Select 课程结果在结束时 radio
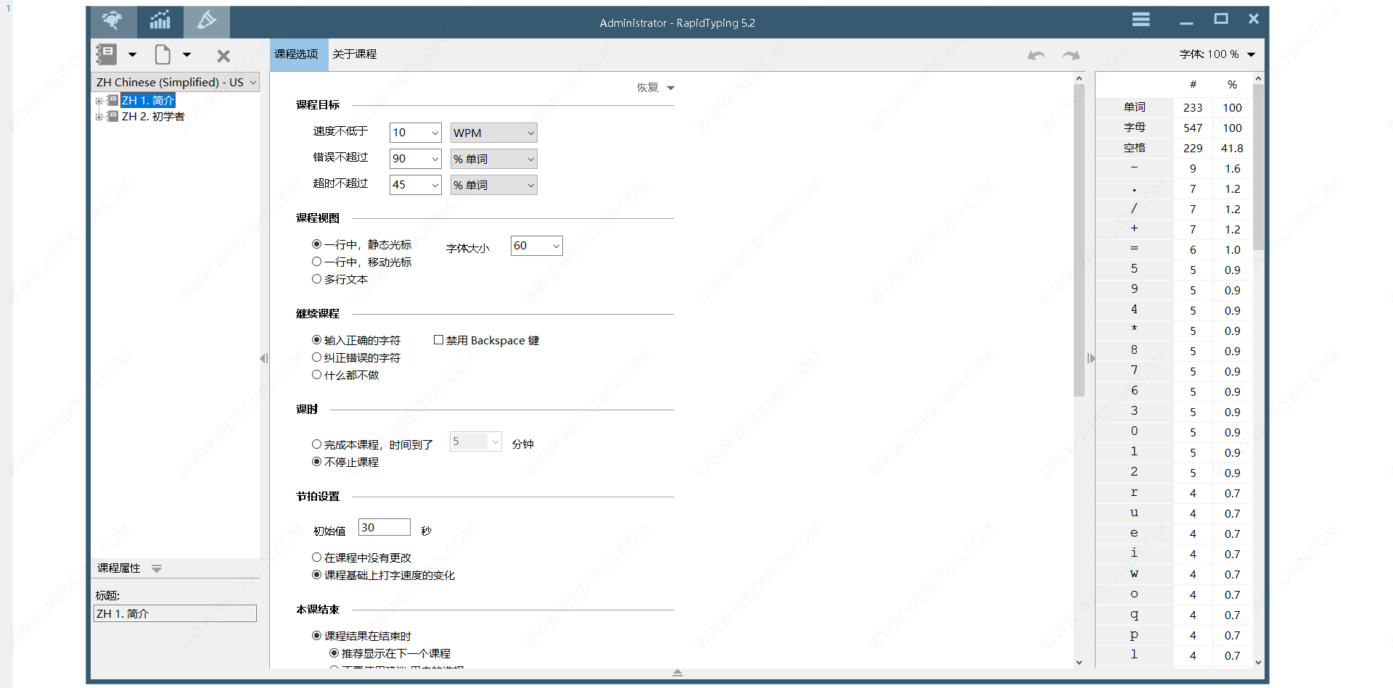The image size is (1393, 688). click(x=317, y=636)
